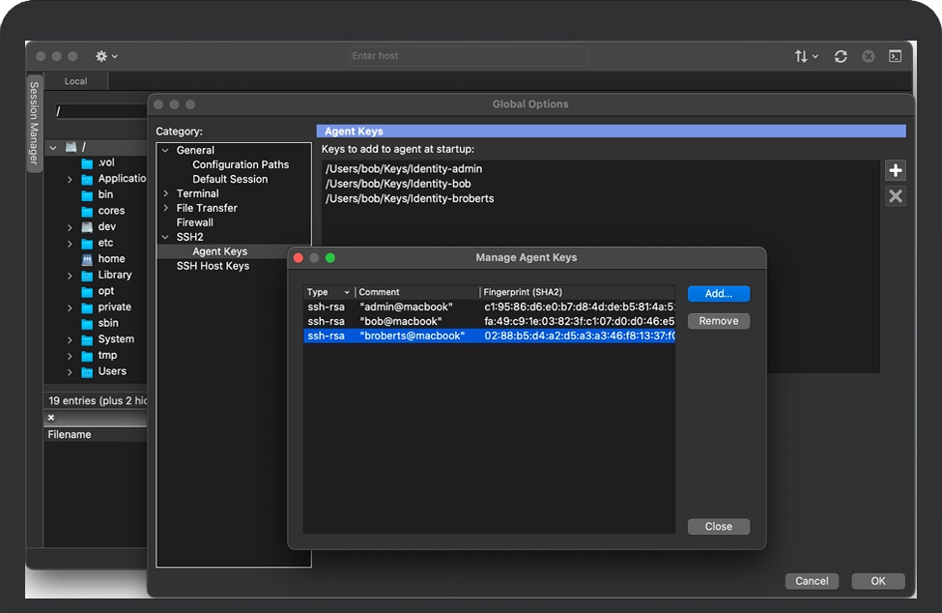The image size is (942, 613).
Task: Click the plus icon to add startup key
Action: point(896,171)
